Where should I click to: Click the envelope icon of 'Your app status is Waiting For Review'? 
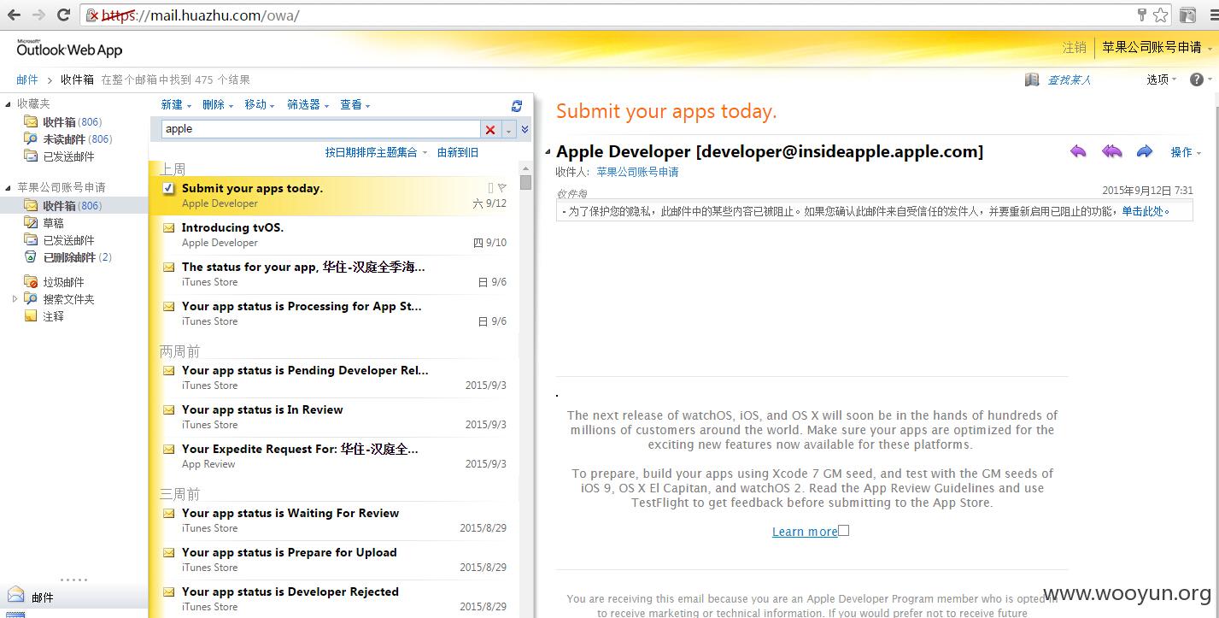click(168, 514)
